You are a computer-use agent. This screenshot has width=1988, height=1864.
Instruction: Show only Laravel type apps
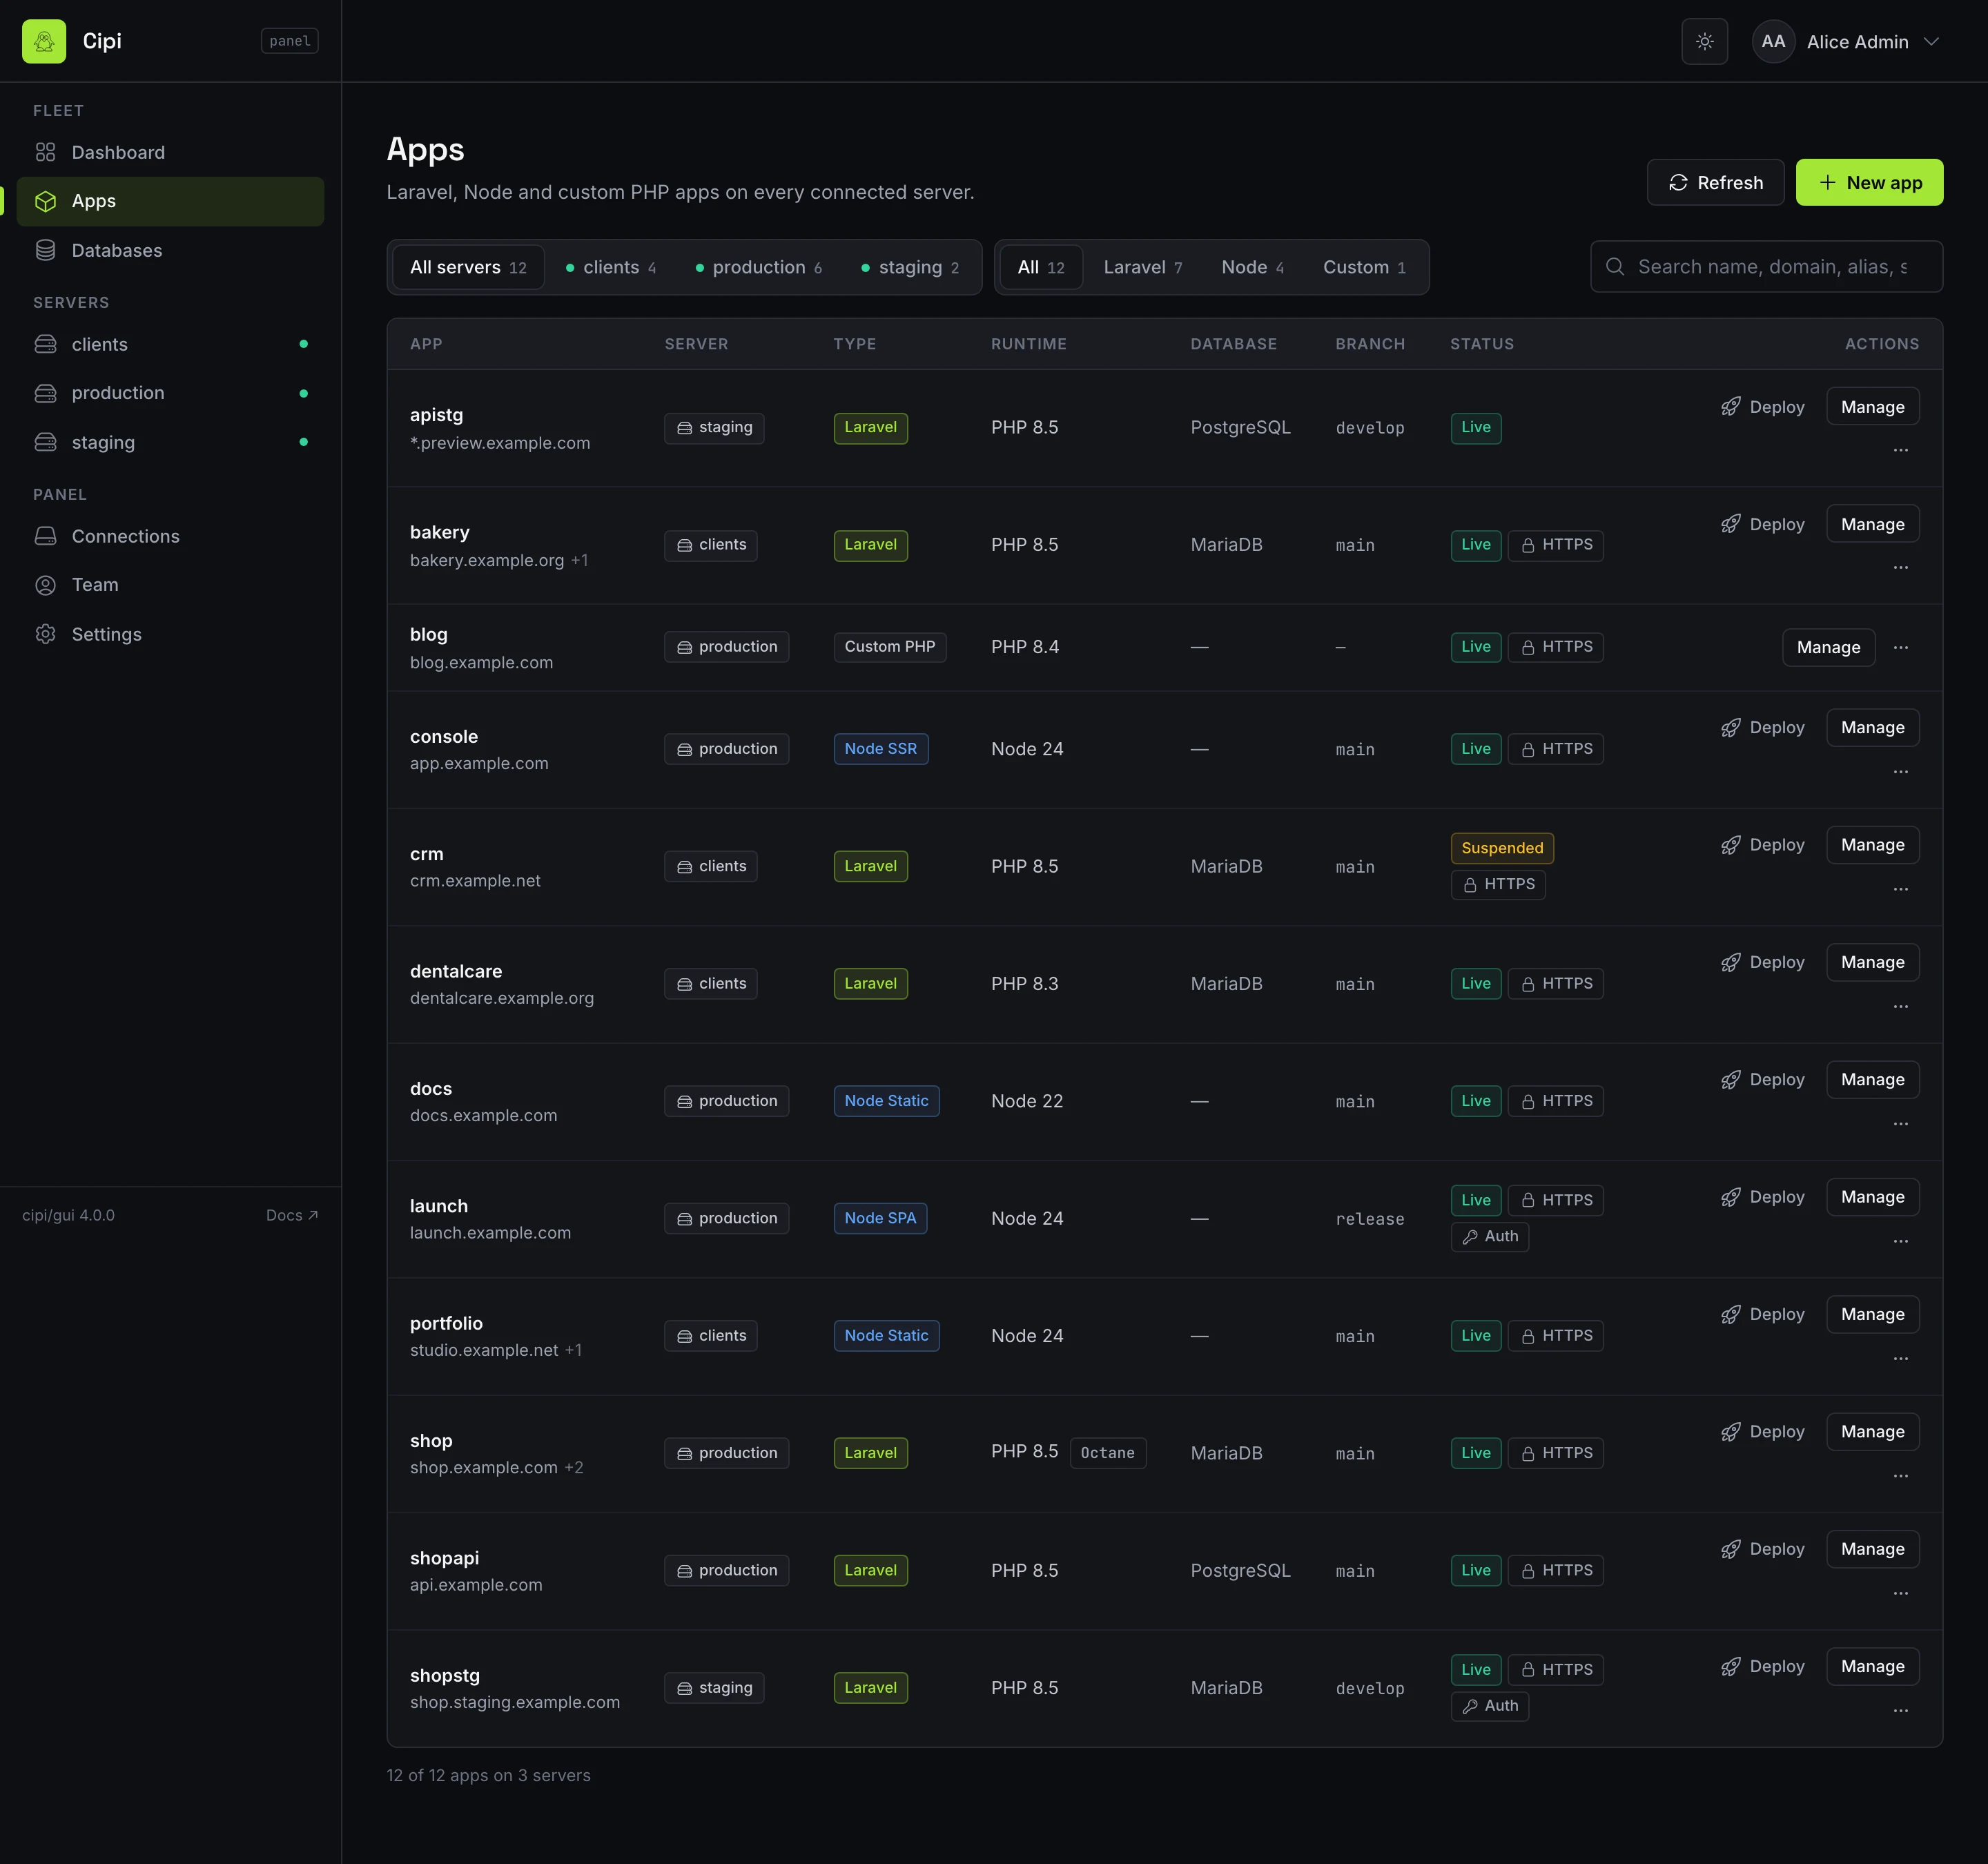tap(1142, 267)
